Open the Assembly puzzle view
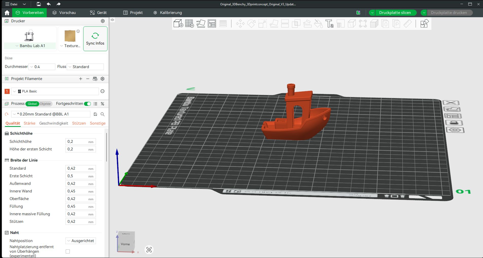Screen dimensions: 483x258 click(x=424, y=24)
